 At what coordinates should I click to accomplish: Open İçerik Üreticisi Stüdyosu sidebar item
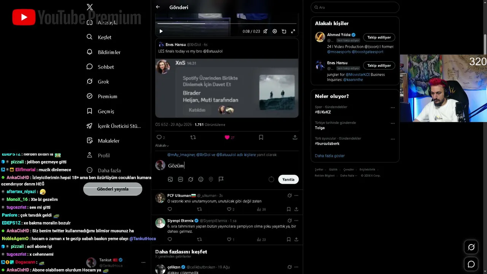coord(114,126)
